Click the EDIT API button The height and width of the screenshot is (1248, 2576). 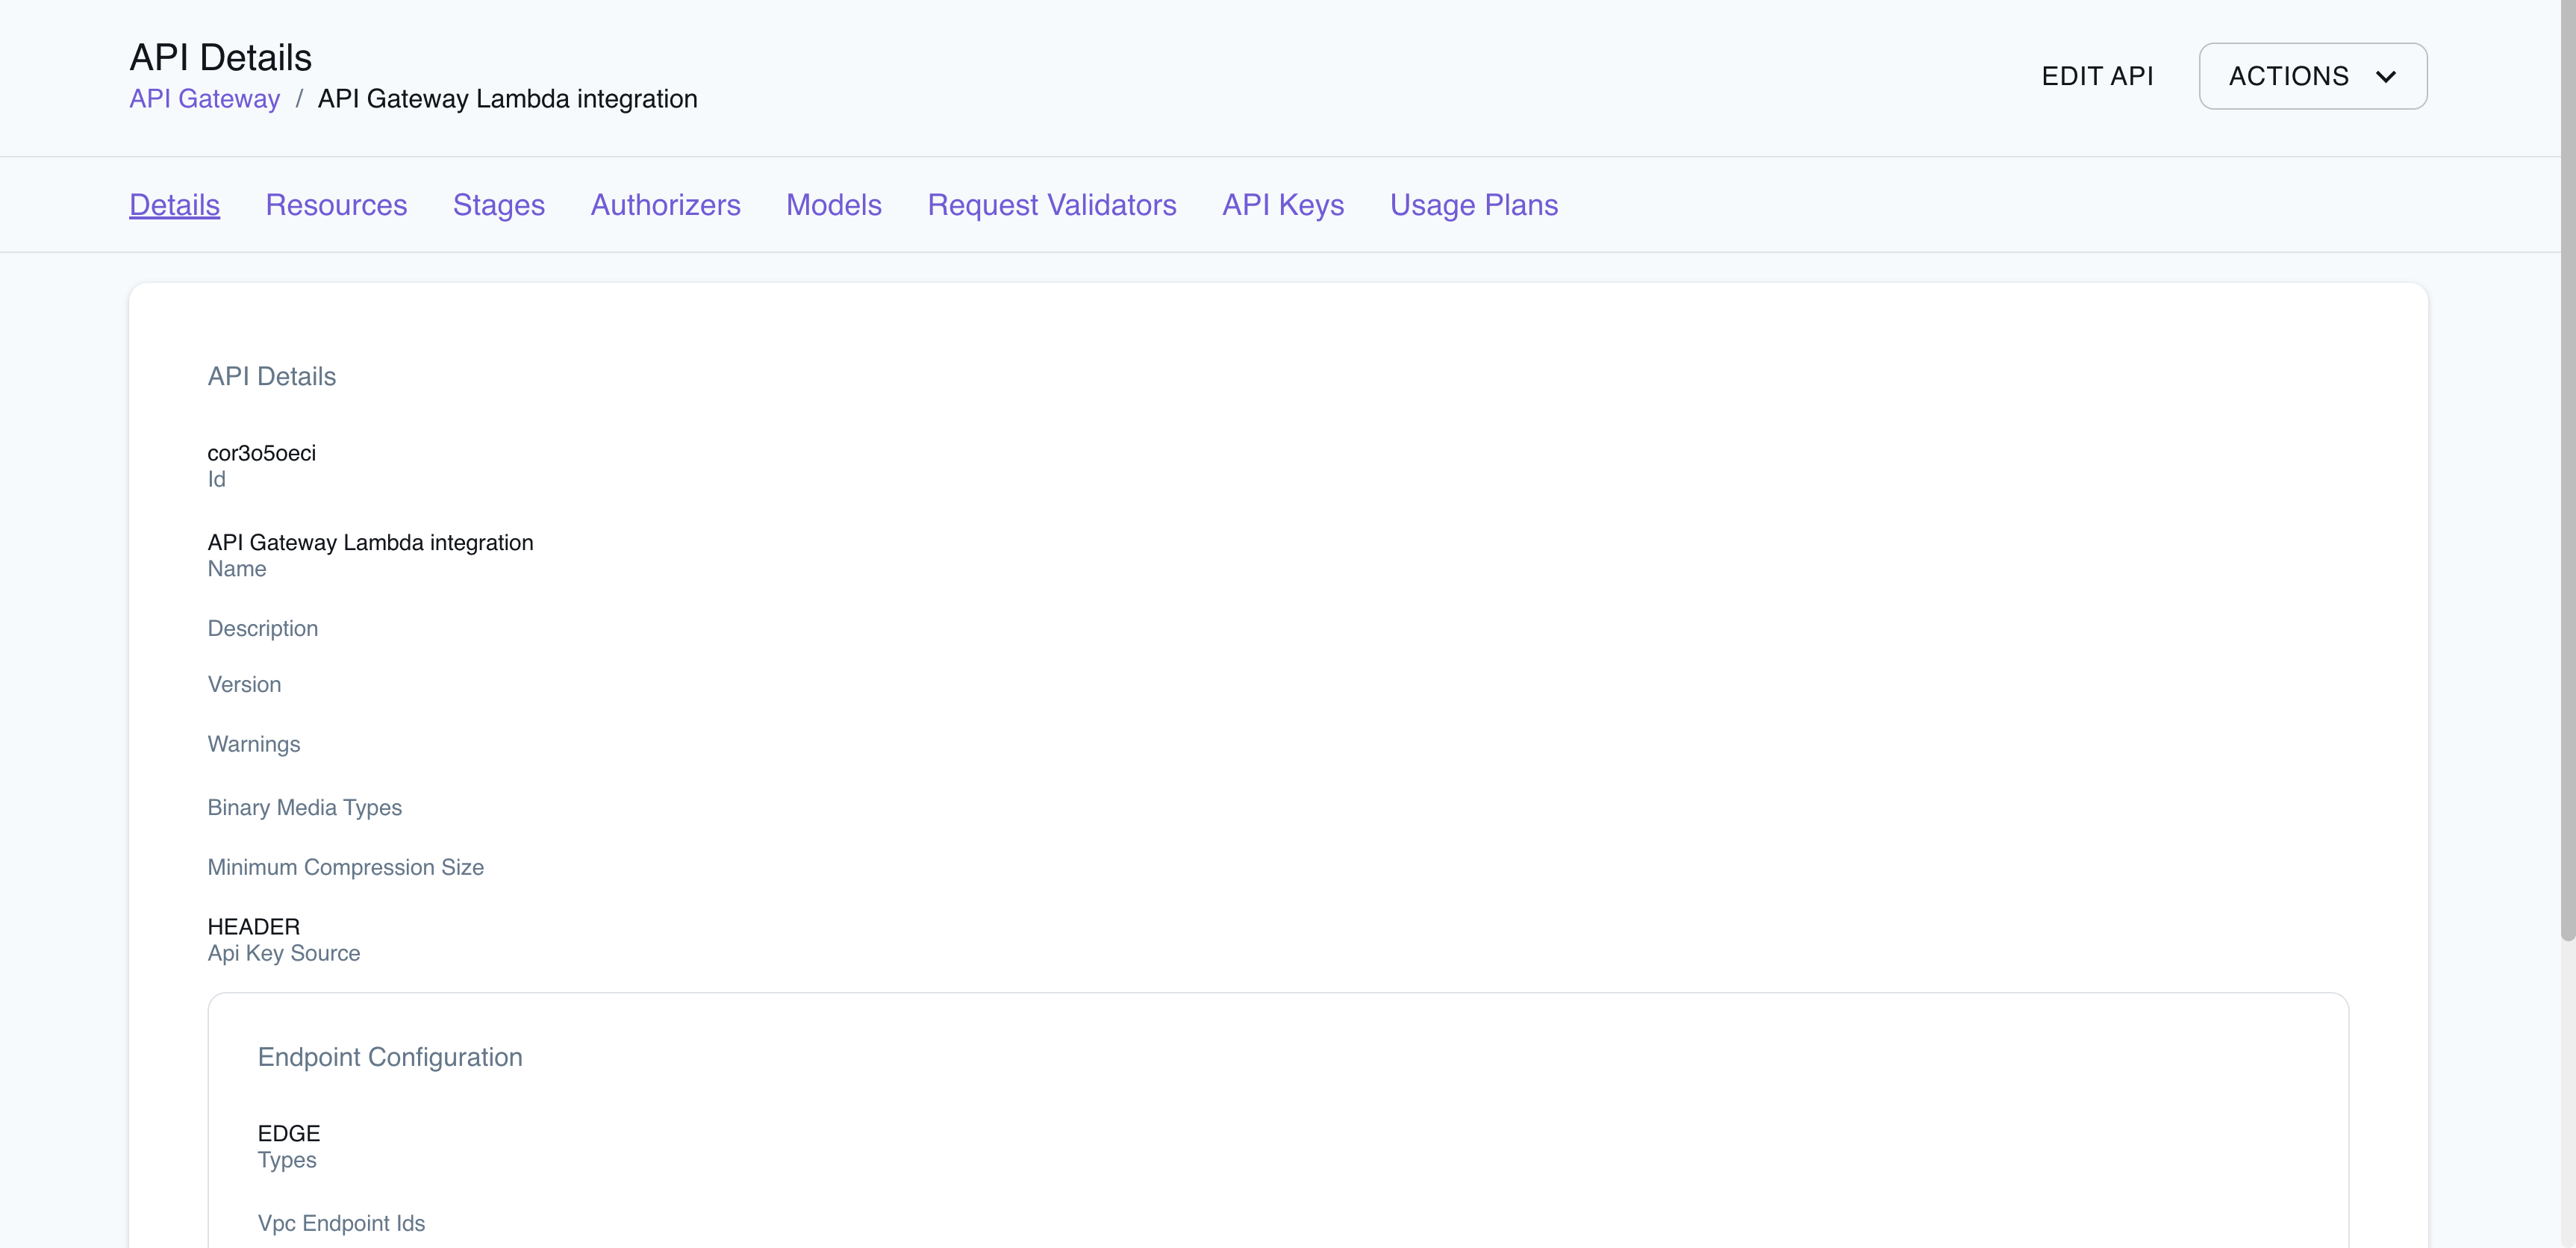(2098, 75)
